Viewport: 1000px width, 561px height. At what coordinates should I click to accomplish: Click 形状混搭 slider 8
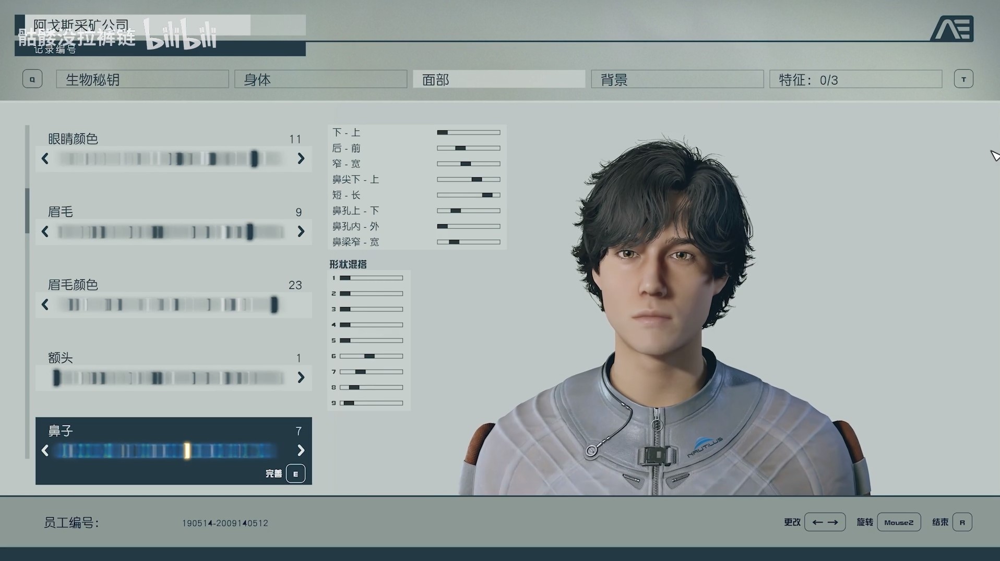click(371, 387)
